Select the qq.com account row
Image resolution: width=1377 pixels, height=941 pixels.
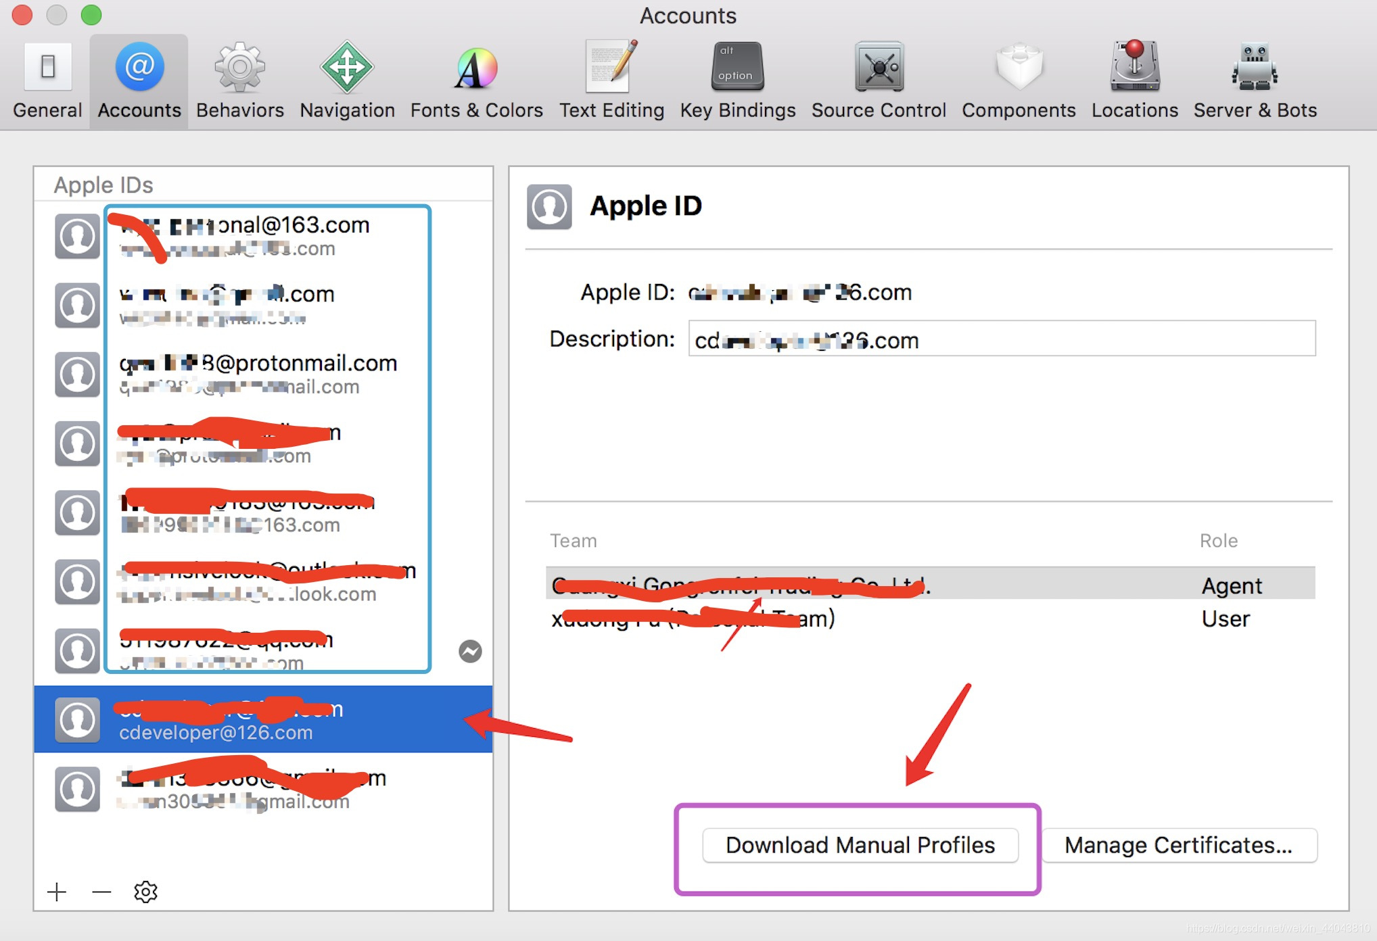click(x=263, y=650)
